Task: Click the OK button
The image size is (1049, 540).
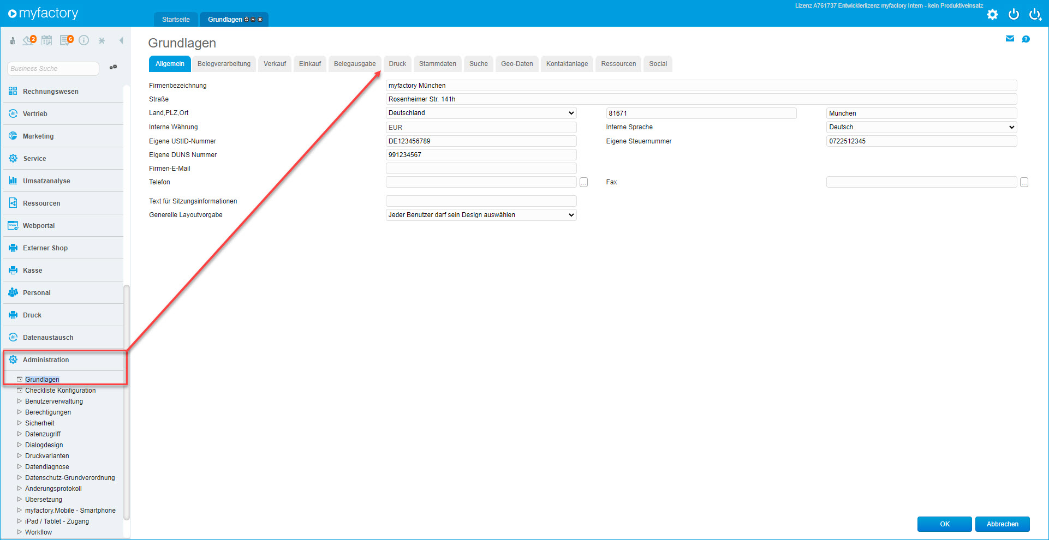Action: [x=945, y=524]
